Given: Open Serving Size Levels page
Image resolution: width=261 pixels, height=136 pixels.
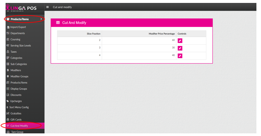Looking at the screenshot, I should pyautogui.click(x=21, y=46).
